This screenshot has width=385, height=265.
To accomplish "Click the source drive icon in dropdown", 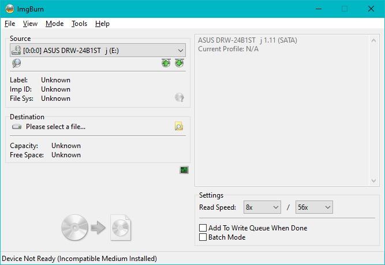I will [x=16, y=51].
